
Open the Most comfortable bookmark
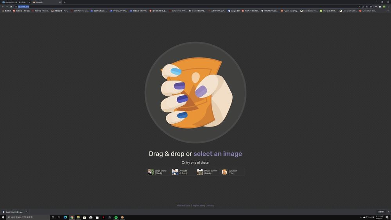pos(348,11)
